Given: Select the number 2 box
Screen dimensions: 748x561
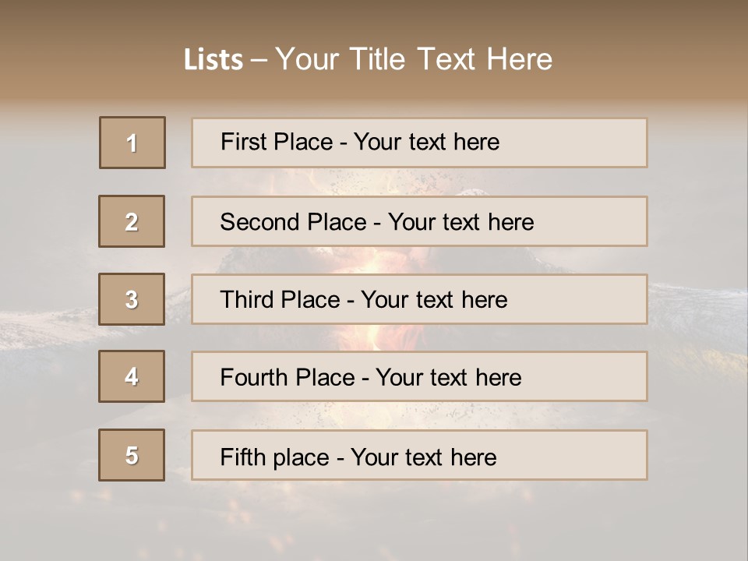Looking at the screenshot, I should click(x=132, y=221).
